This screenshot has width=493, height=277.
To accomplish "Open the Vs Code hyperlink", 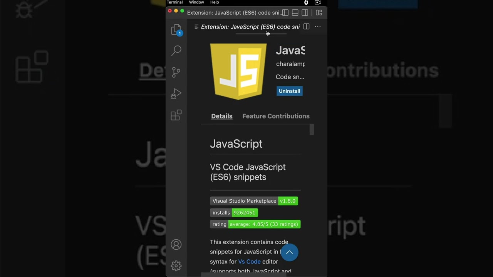I will pos(250,262).
